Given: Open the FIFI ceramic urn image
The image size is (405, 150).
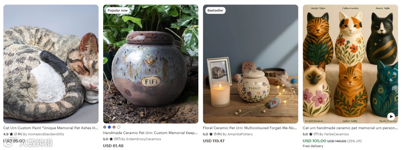Looking at the screenshot, I should [151, 64].
